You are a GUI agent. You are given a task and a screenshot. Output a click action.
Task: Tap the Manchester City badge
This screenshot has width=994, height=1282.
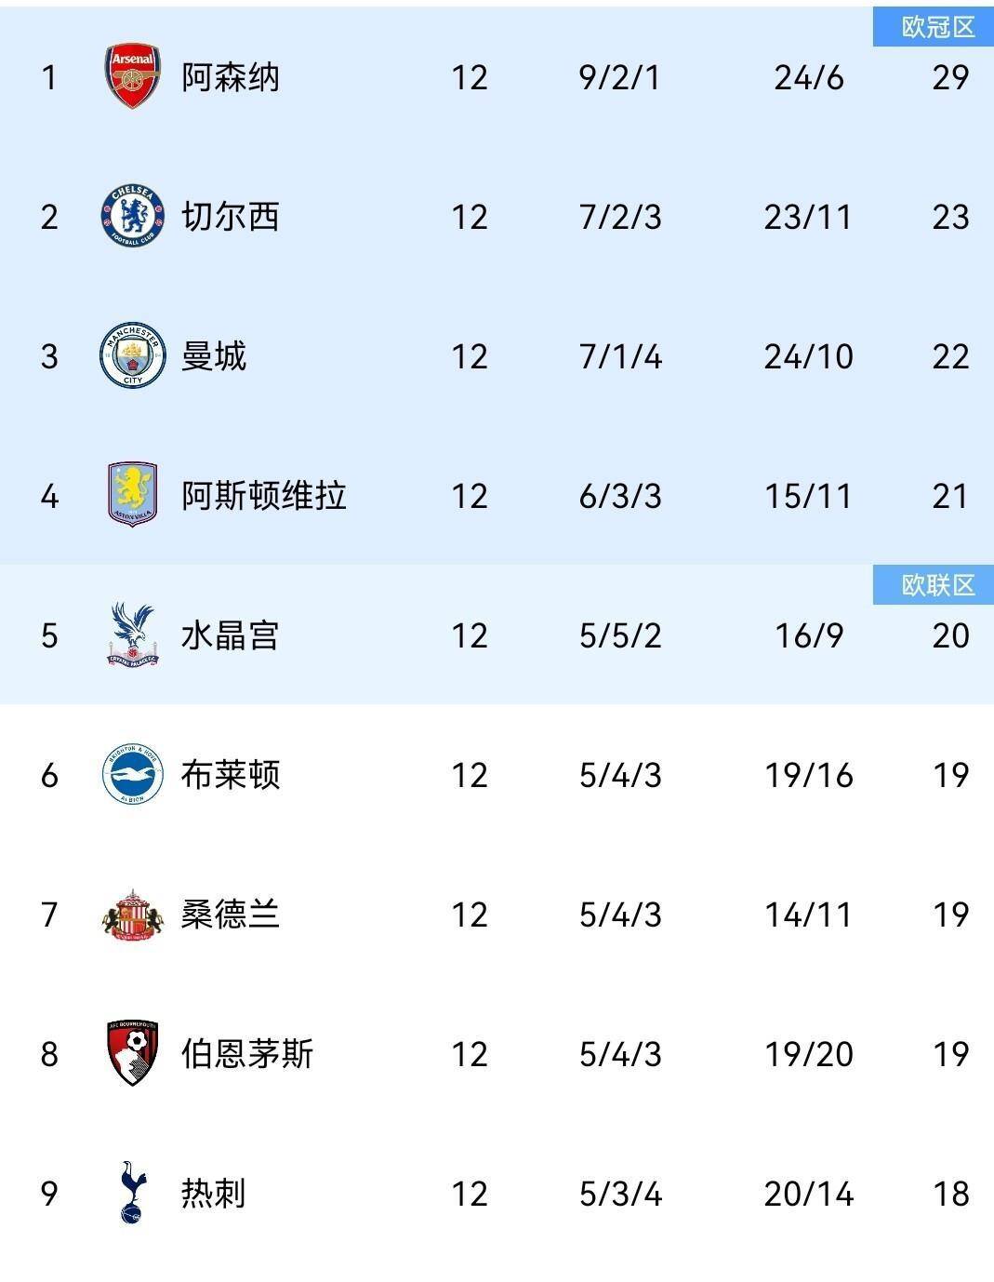pyautogui.click(x=132, y=355)
